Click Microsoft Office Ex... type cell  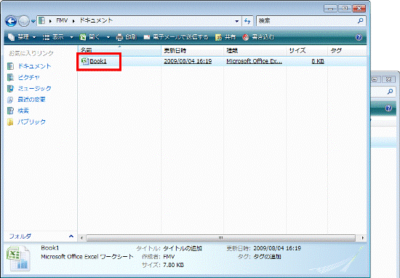click(254, 61)
